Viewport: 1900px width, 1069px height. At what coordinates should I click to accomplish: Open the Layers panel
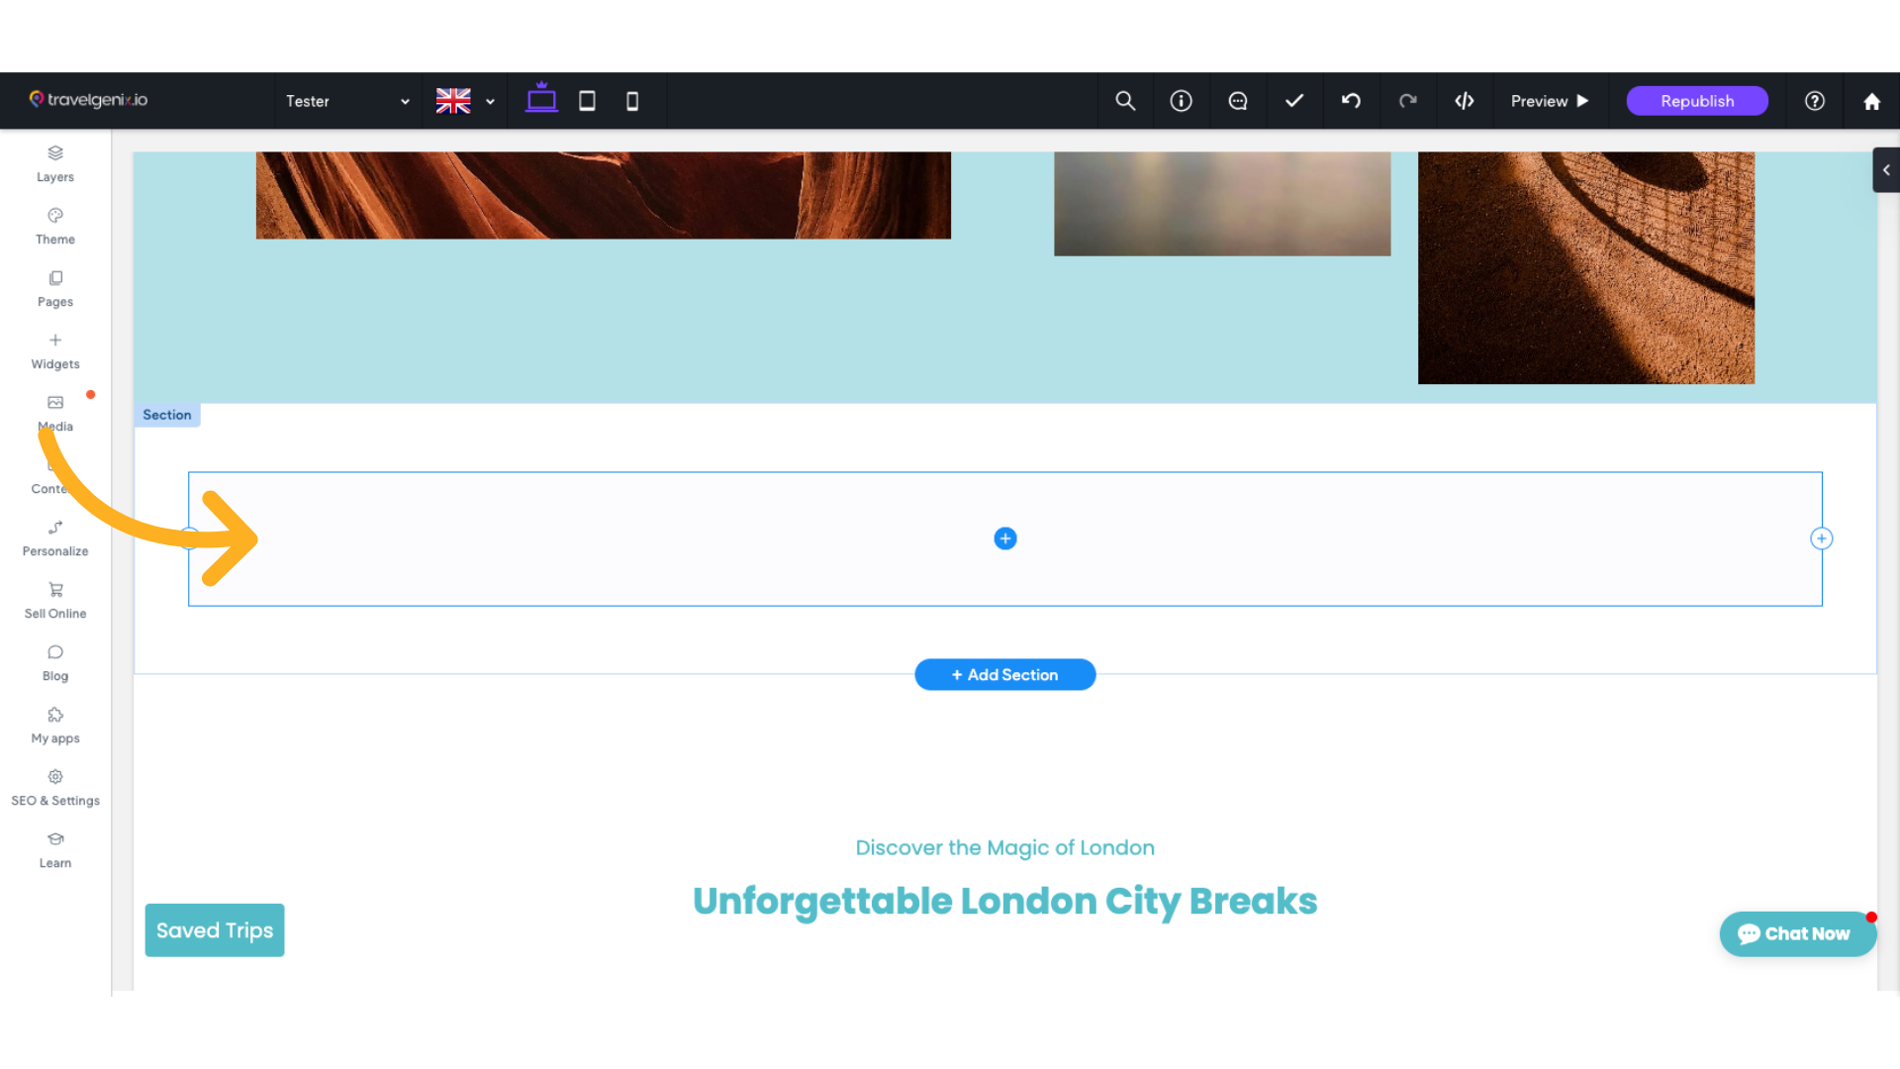(54, 163)
